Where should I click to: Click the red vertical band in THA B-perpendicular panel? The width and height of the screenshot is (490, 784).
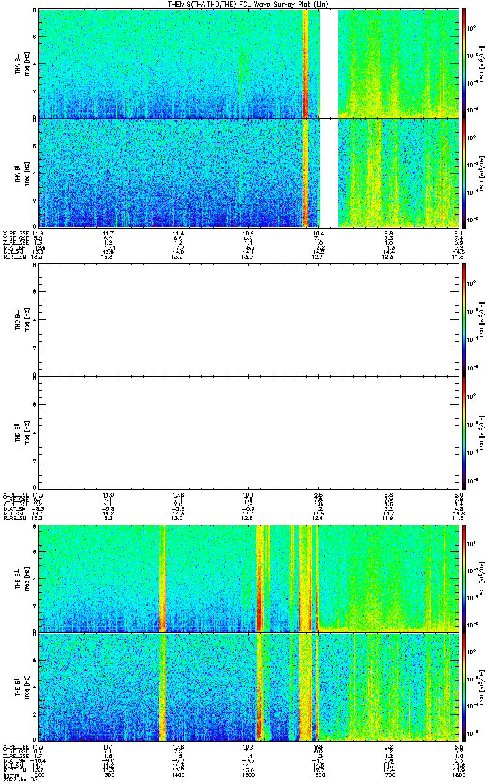tap(305, 63)
